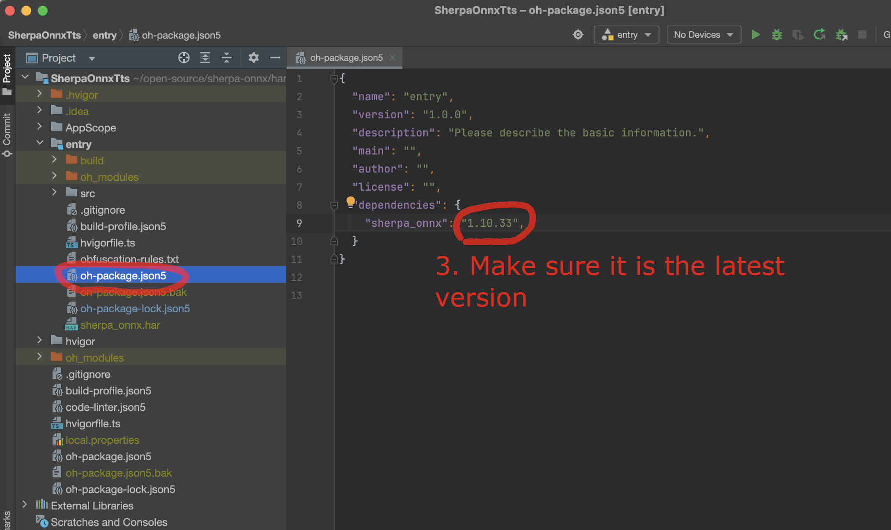Image resolution: width=891 pixels, height=530 pixels.
Task: Select opened file crosshair icon in Project panel
Action: [184, 58]
